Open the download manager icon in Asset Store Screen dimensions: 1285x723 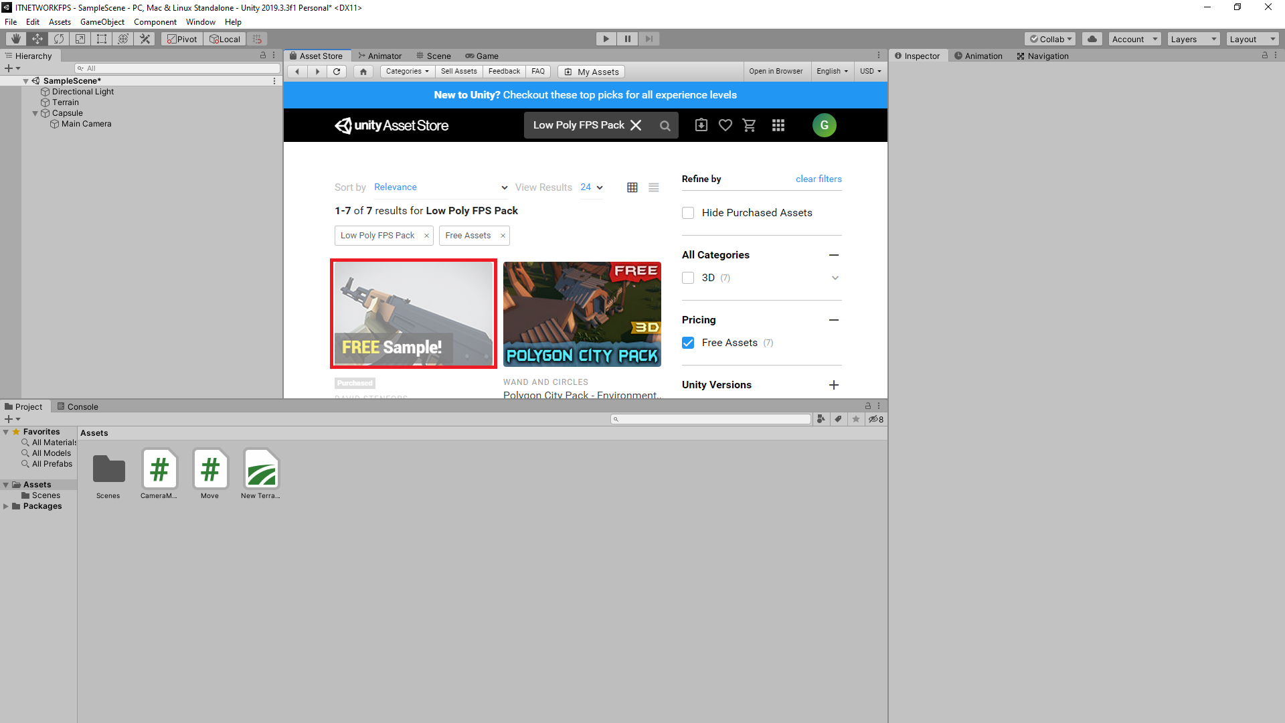pyautogui.click(x=701, y=125)
